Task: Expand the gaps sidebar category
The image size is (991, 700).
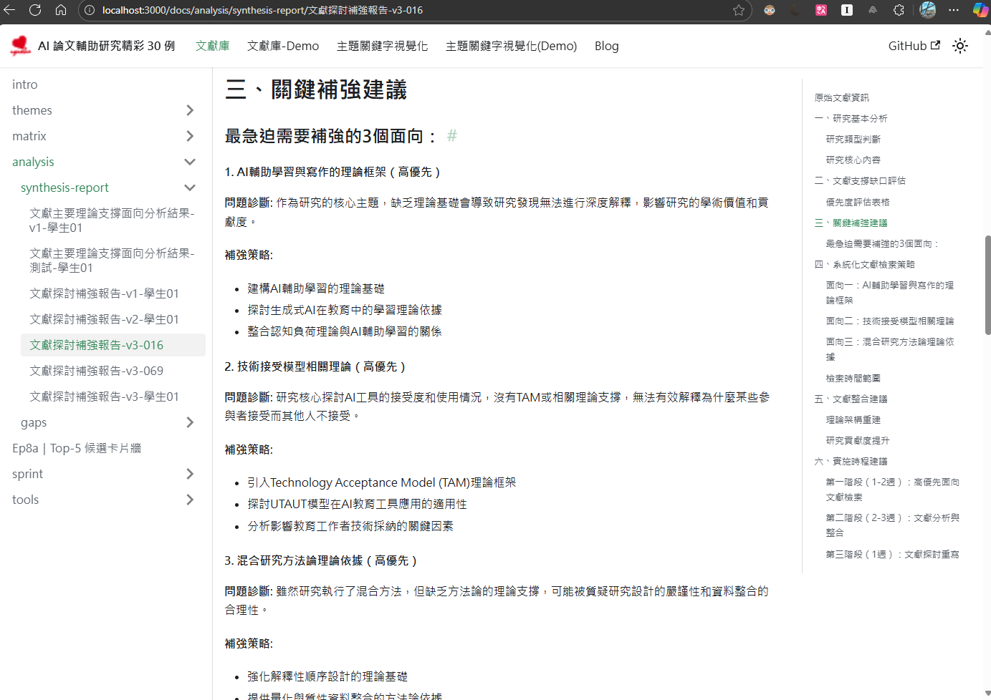Action: (190, 422)
